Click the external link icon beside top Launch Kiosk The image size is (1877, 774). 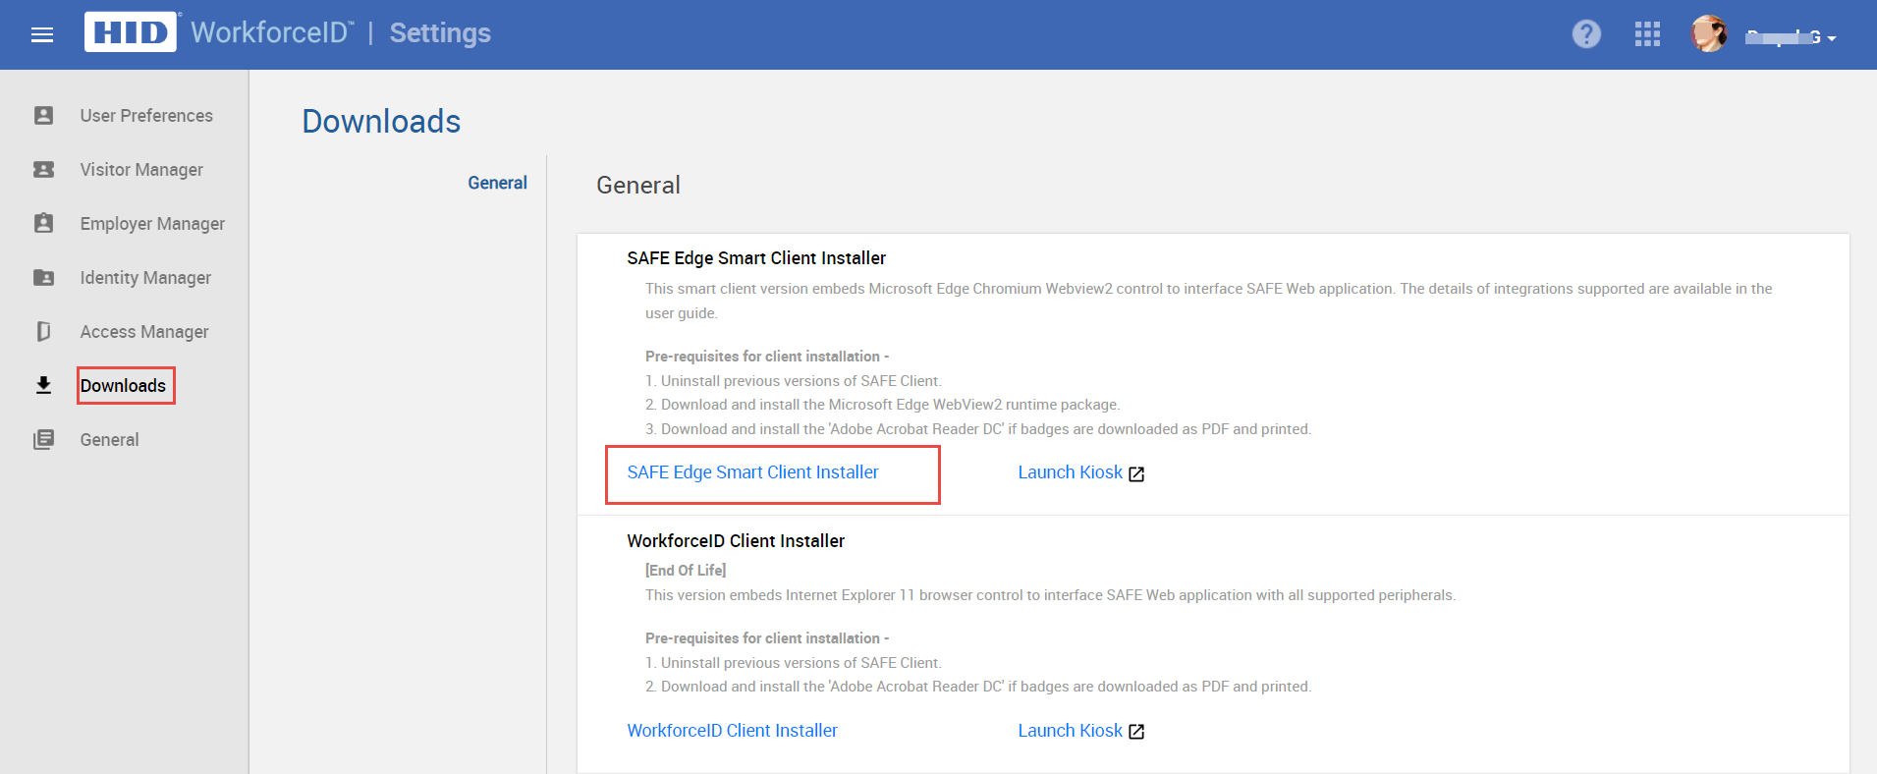click(x=1136, y=474)
